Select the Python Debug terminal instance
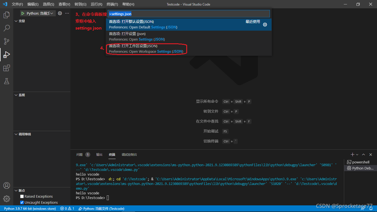377x212 pixels. pyautogui.click(x=360, y=168)
